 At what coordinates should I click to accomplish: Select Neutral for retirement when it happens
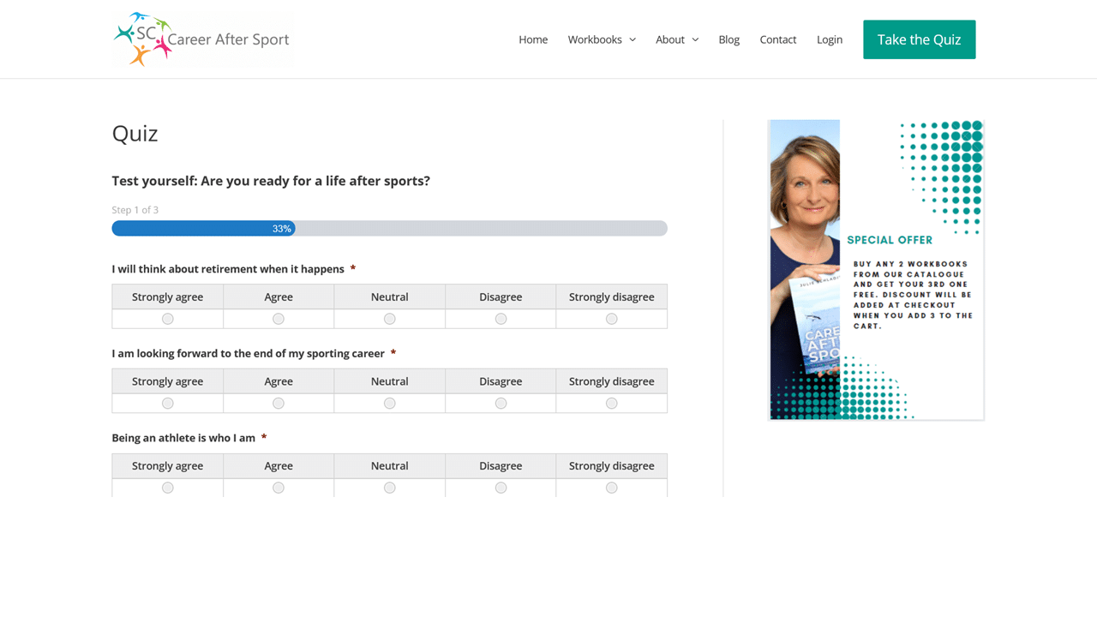[390, 319]
